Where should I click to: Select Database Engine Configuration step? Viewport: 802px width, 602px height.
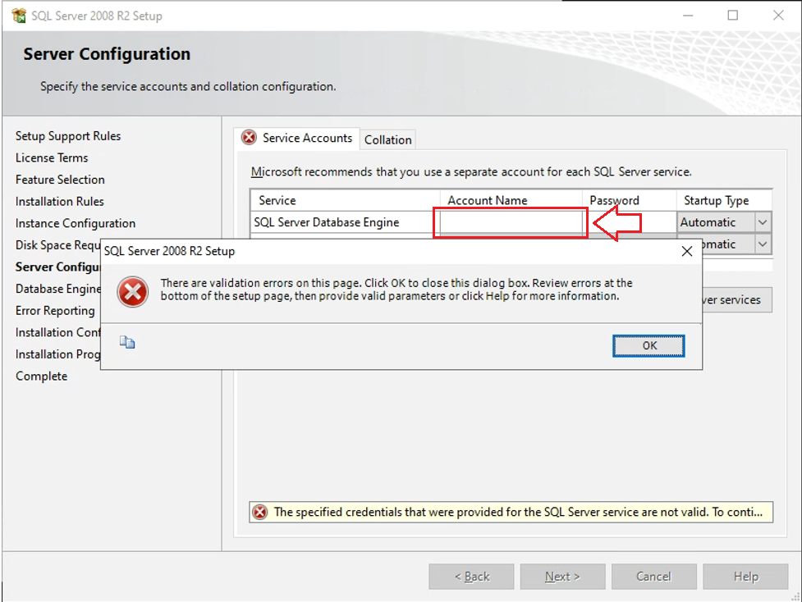point(57,289)
